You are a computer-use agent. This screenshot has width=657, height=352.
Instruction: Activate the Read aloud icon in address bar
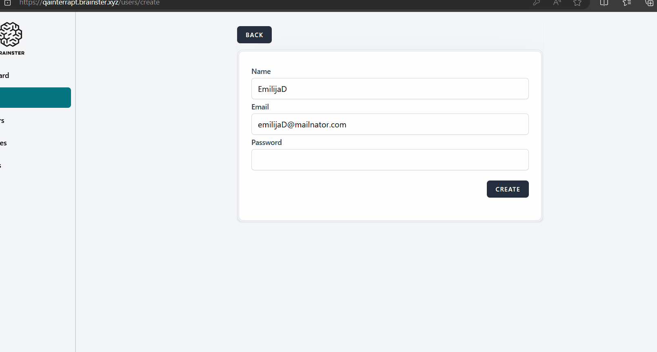557,3
